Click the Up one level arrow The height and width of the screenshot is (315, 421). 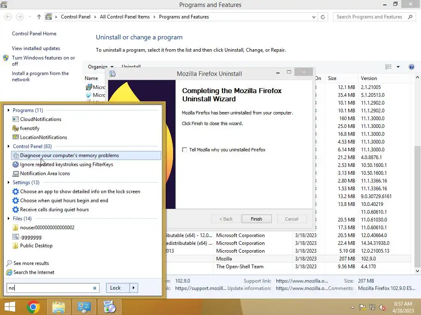tap(39, 17)
